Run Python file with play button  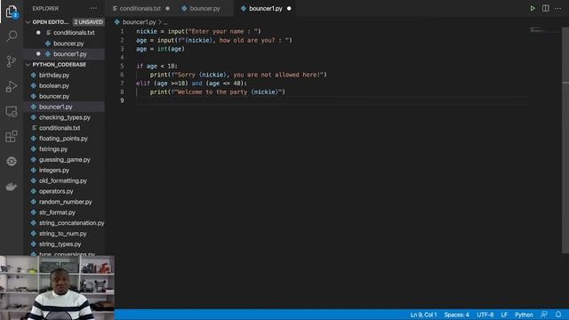coord(533,8)
